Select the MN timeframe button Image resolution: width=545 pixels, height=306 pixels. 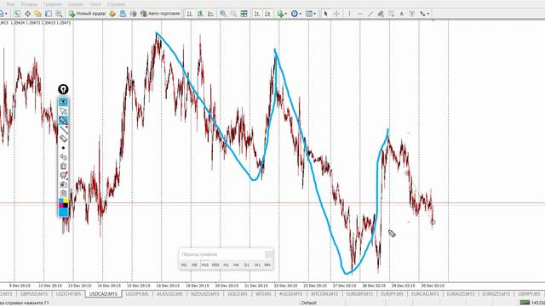click(267, 265)
